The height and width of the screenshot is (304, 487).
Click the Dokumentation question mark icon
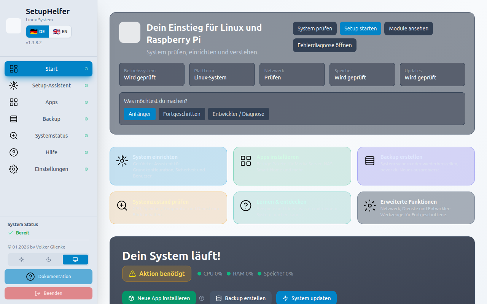coord(30,277)
